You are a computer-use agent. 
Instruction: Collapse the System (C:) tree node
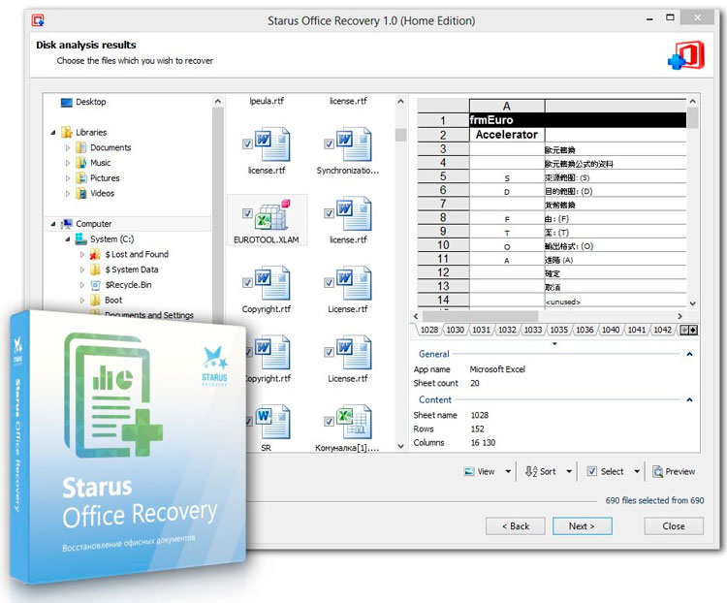pos(68,239)
